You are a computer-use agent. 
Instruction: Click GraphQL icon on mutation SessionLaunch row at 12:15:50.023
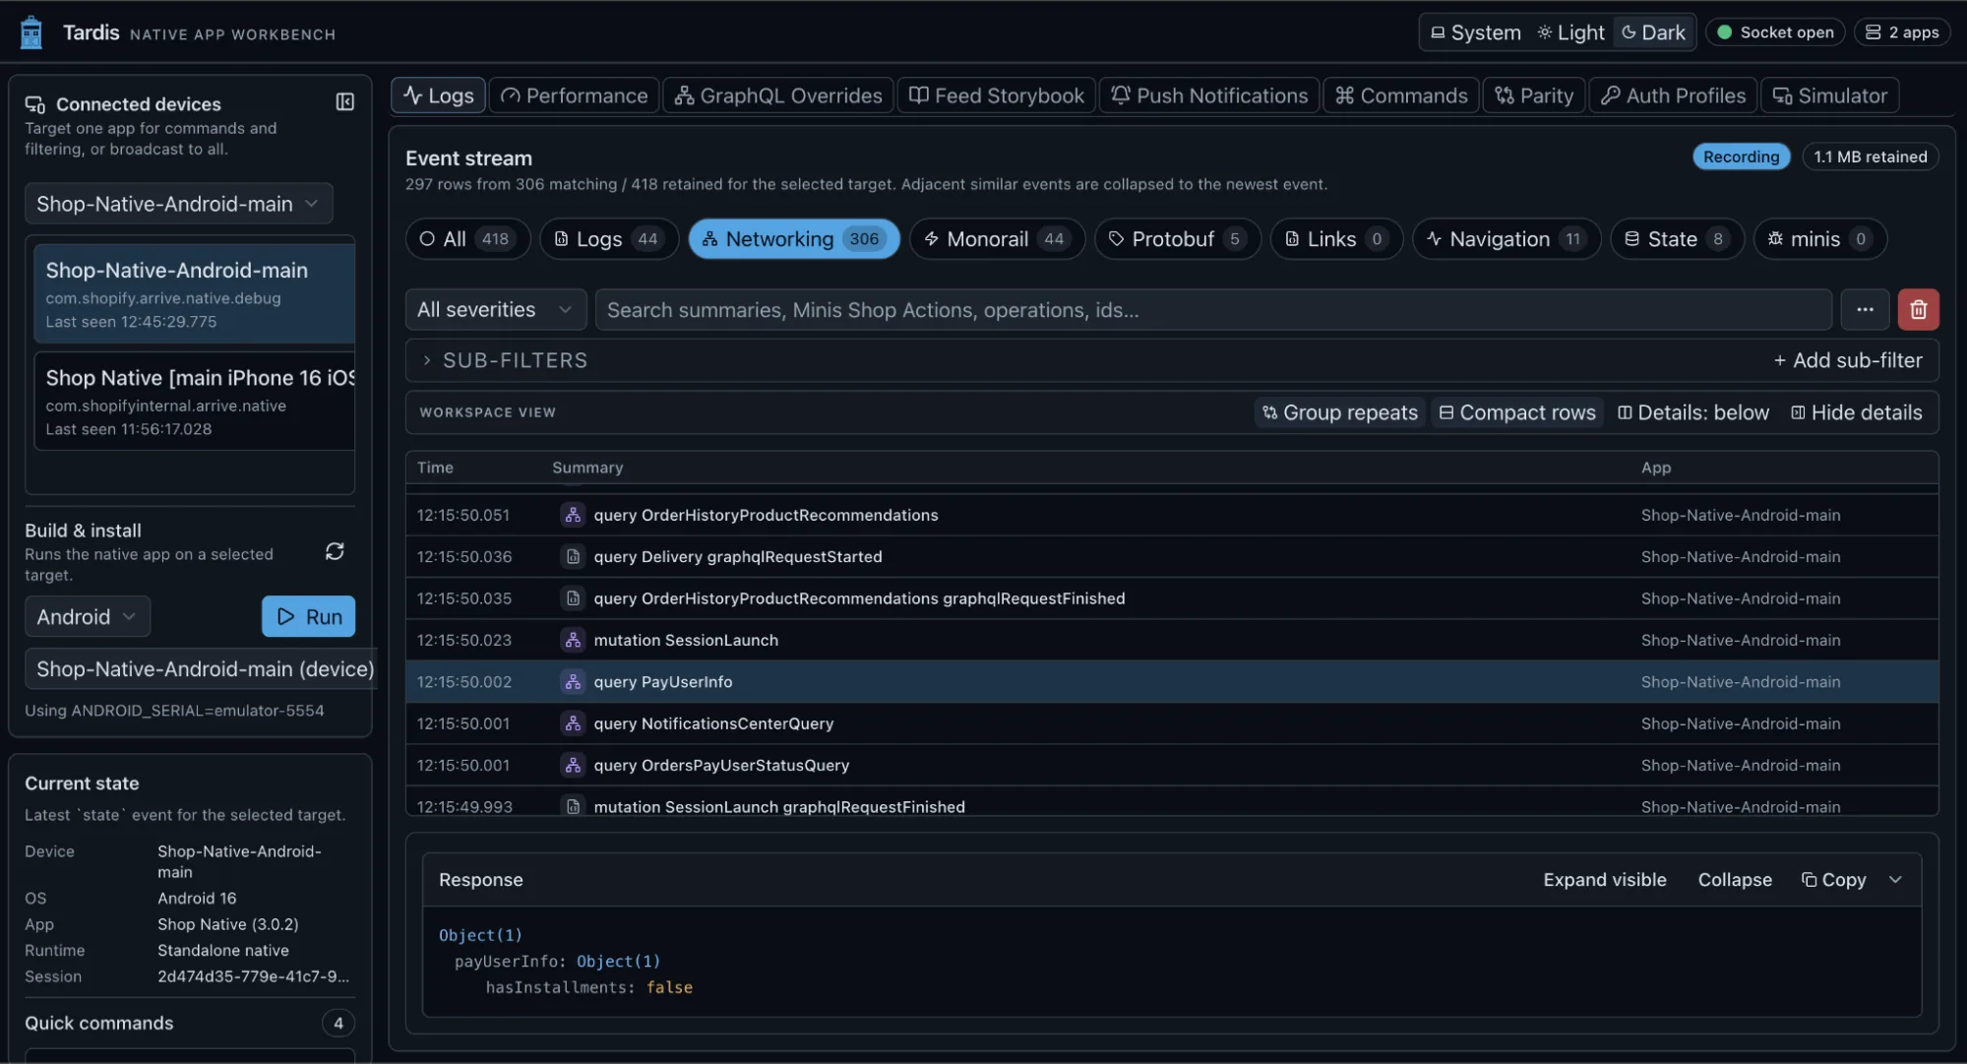573,640
